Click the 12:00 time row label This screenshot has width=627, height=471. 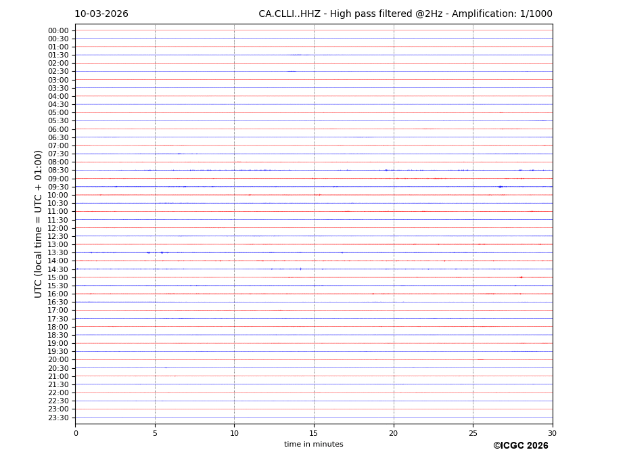pyautogui.click(x=58, y=228)
